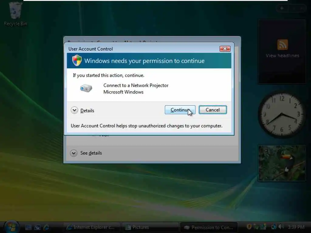The image size is (311, 233).
Task: Click the security alert shield tray icon
Action: coord(249,226)
